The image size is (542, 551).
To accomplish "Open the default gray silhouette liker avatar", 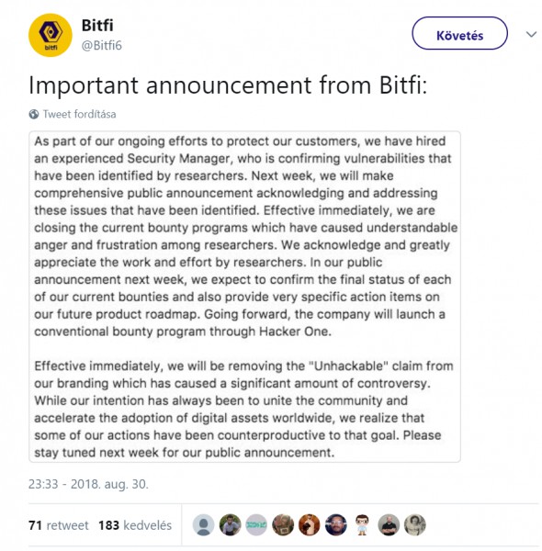I will [x=204, y=525].
